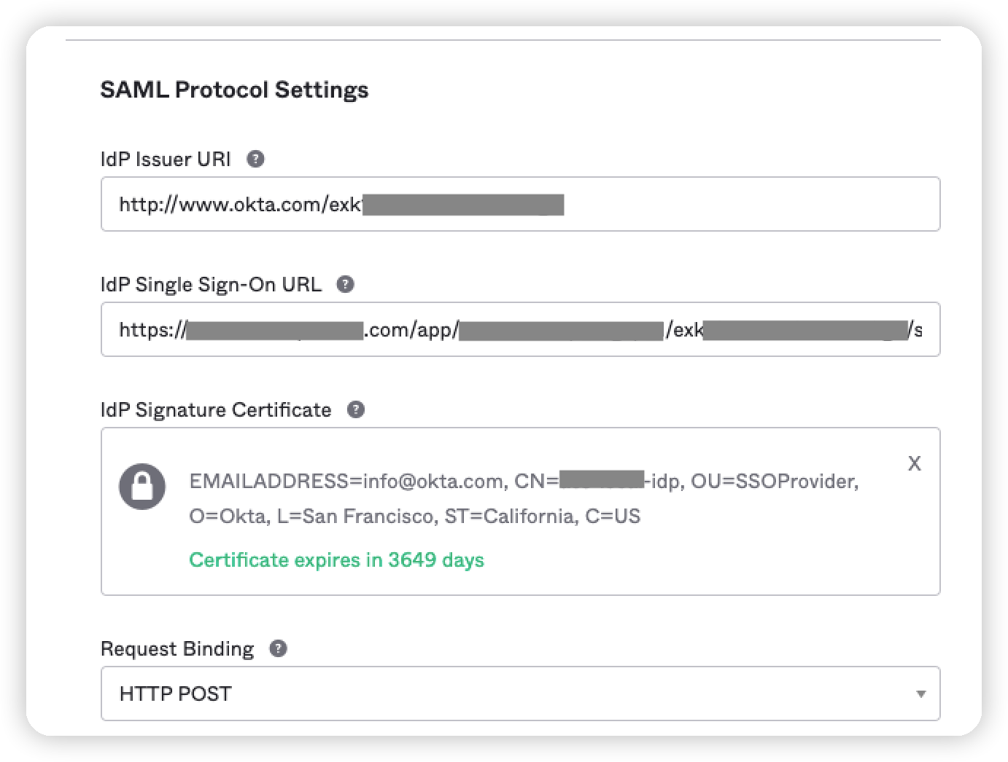Click the IdP Issuer URI label
The height and width of the screenshot is (762, 1008).
[166, 159]
